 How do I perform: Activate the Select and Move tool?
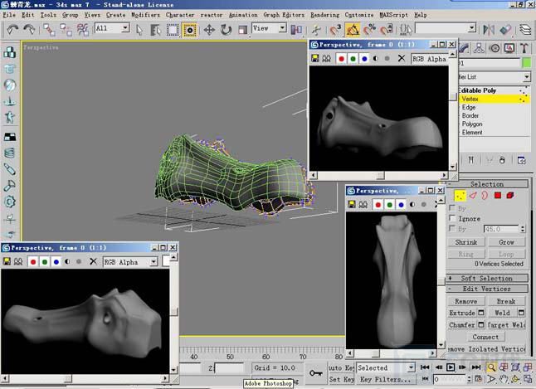209,30
